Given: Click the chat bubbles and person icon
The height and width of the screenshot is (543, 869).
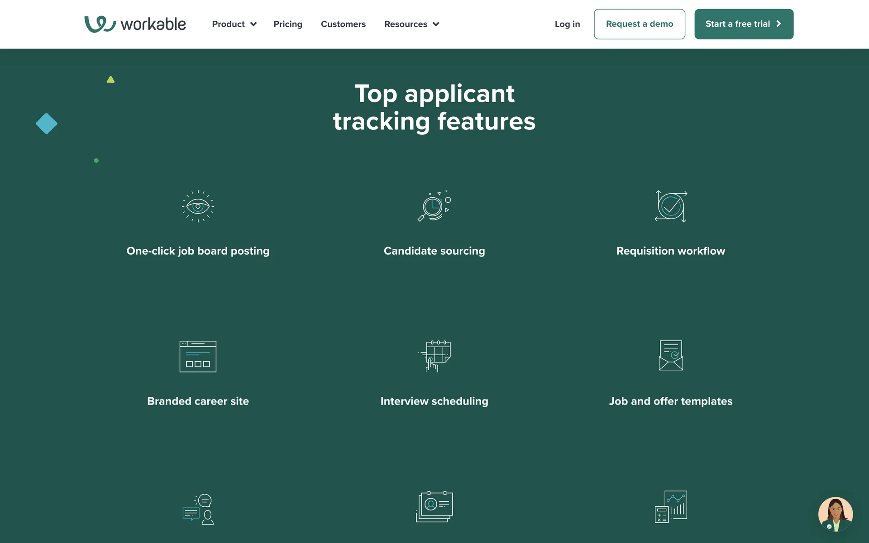Looking at the screenshot, I should coord(198,509).
